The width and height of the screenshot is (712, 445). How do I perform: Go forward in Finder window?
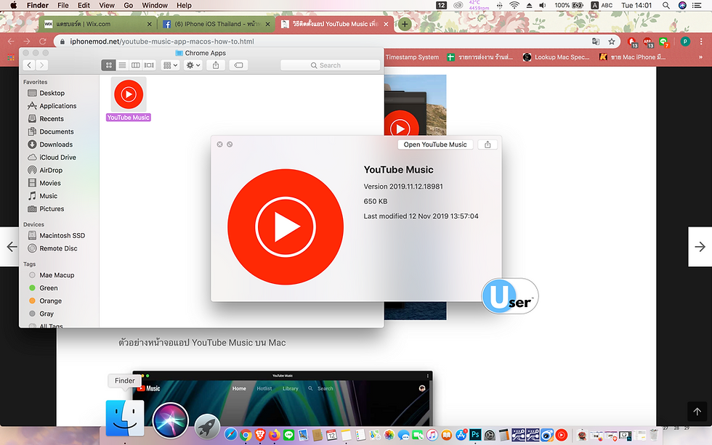(42, 65)
